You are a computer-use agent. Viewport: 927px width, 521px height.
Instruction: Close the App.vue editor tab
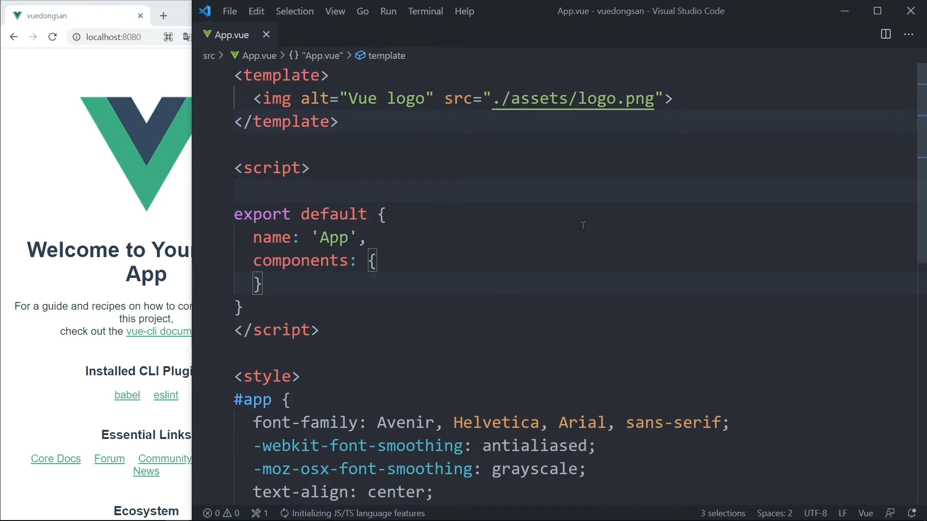pos(266,34)
